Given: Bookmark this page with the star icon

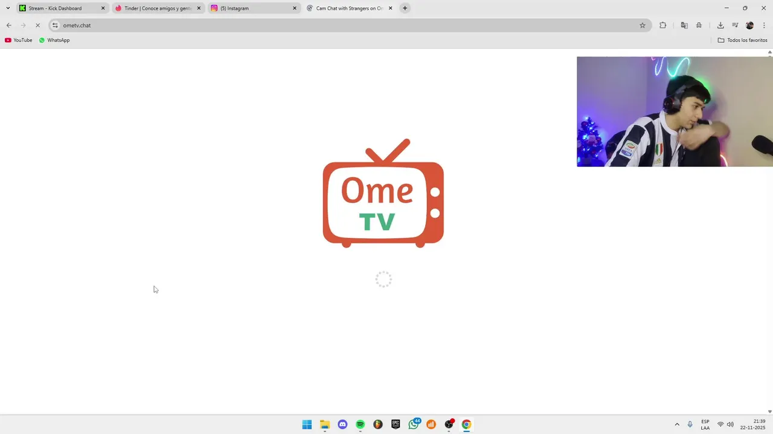Looking at the screenshot, I should (x=643, y=25).
